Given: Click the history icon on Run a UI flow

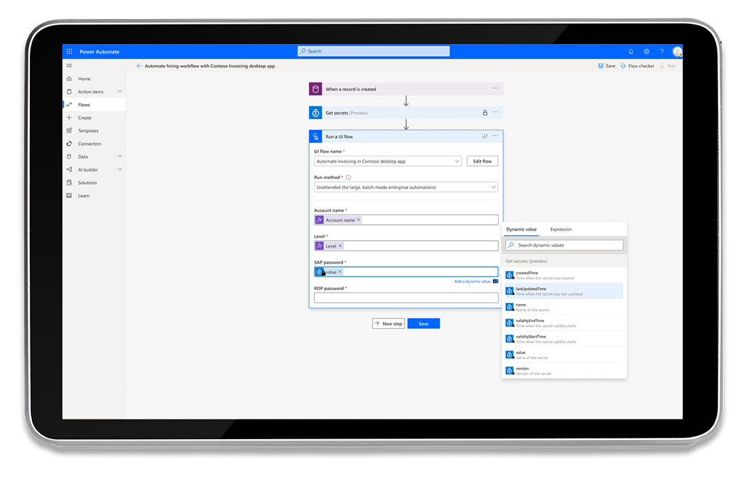Looking at the screenshot, I should click(x=484, y=136).
